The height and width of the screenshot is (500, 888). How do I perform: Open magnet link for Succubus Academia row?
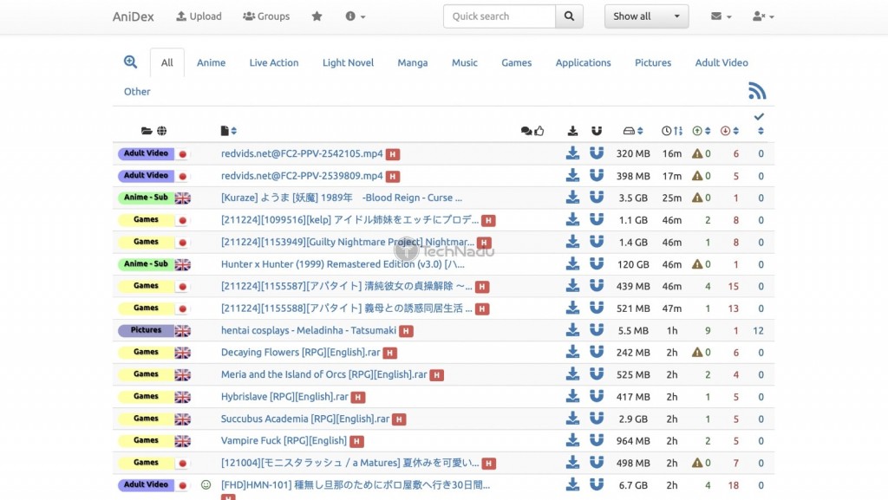pyautogui.click(x=597, y=418)
